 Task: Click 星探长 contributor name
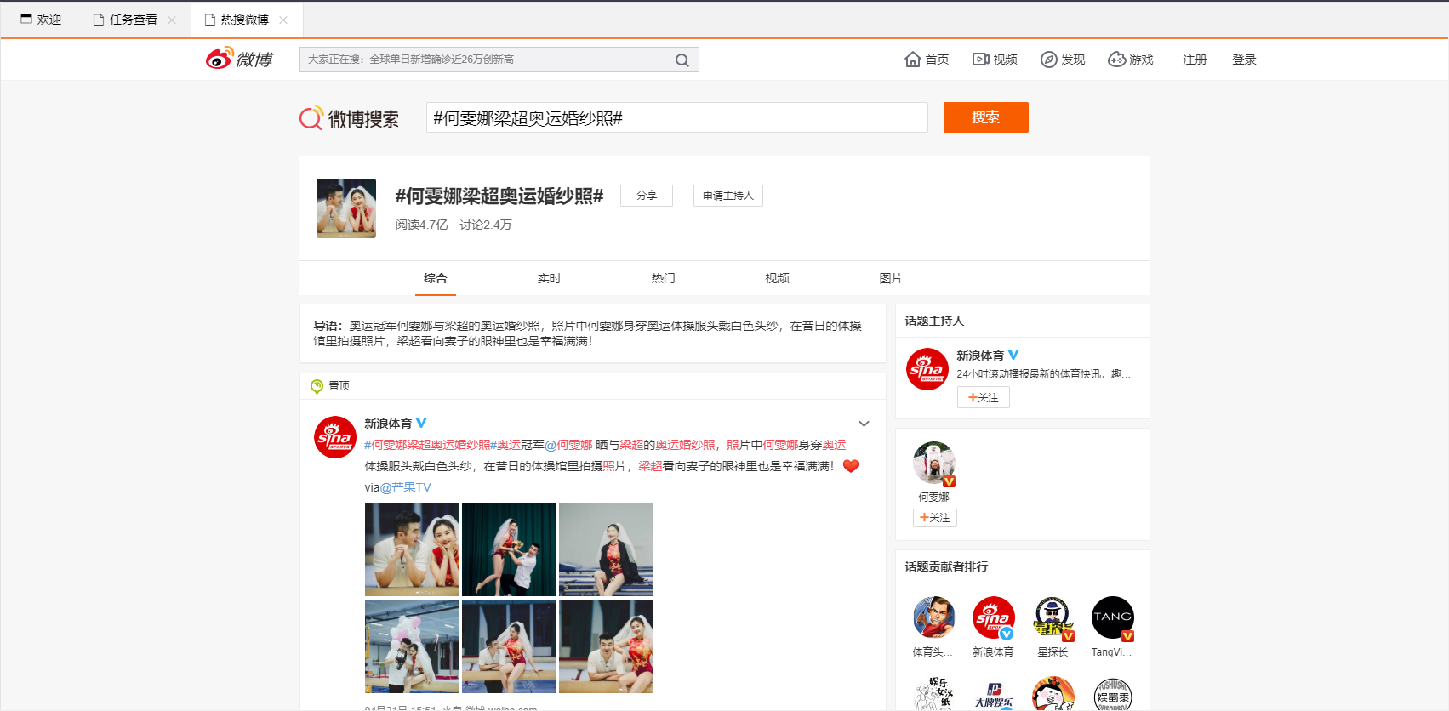coord(1053,652)
